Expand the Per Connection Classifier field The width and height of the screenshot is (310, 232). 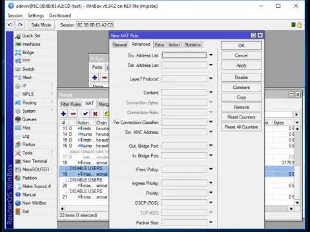pos(211,122)
